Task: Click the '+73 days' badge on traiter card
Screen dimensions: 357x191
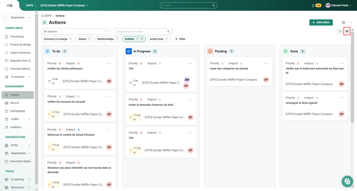Action: pyautogui.click(x=135, y=117)
